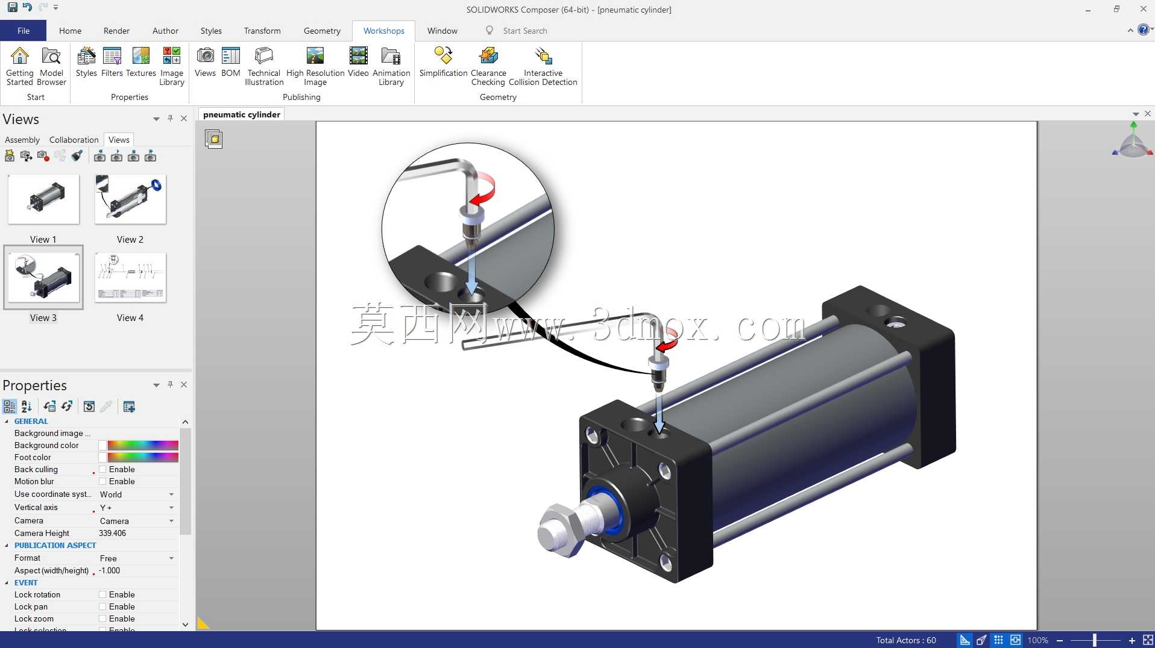Click the Create View camera icon

10,157
